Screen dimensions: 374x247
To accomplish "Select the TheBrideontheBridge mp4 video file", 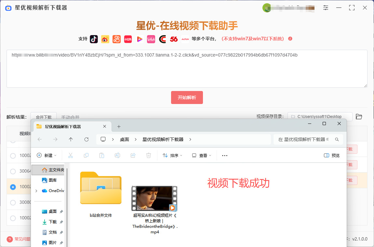I will [155, 210].
